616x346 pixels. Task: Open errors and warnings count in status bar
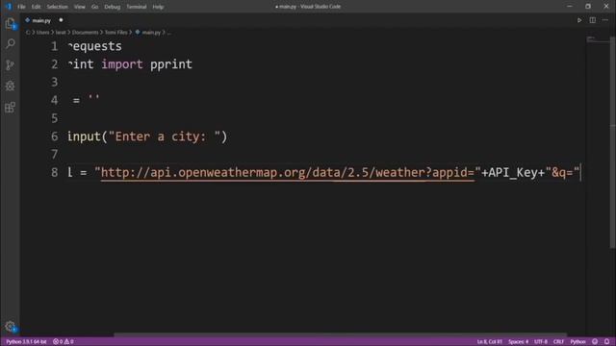click(x=64, y=342)
